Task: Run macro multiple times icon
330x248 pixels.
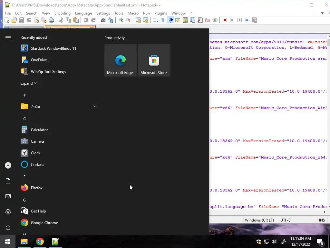Action: coord(247,20)
